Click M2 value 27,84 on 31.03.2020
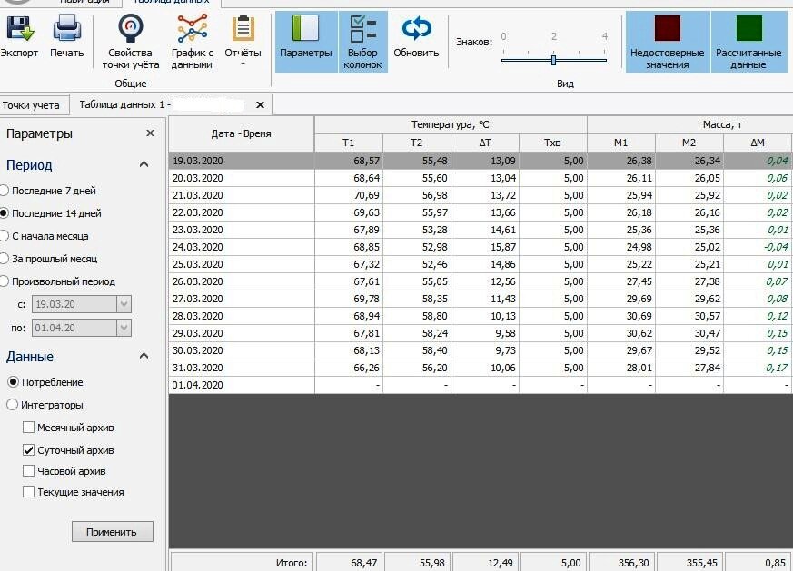The width and height of the screenshot is (793, 571). coord(689,368)
